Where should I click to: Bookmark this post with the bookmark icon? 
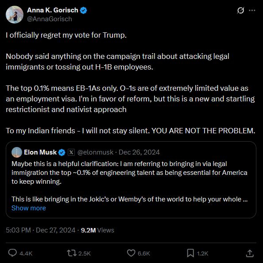(x=190, y=253)
